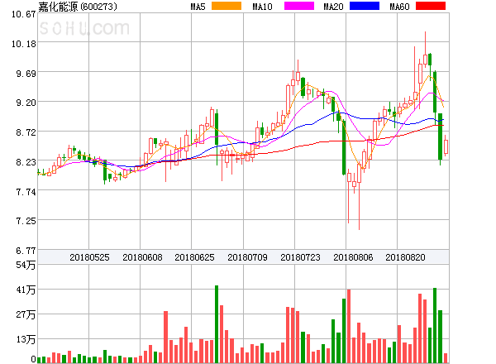Select the 20180525 date label
This screenshot has height=364, width=496.
pyautogui.click(x=89, y=257)
